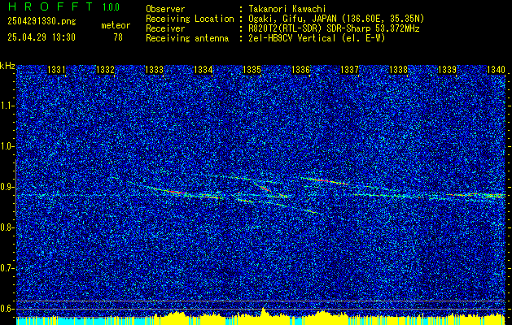Viewport: 512px width, 325px height.
Task: Click the 0.9 kHz axis label
Action: (7, 187)
